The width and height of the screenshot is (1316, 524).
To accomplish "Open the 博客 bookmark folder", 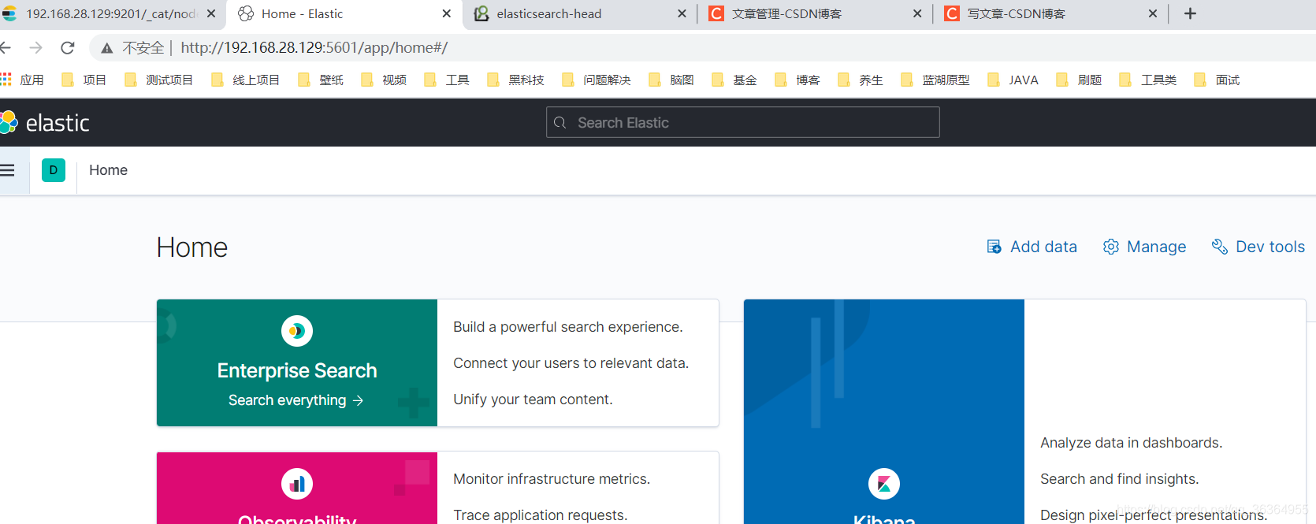I will point(797,80).
